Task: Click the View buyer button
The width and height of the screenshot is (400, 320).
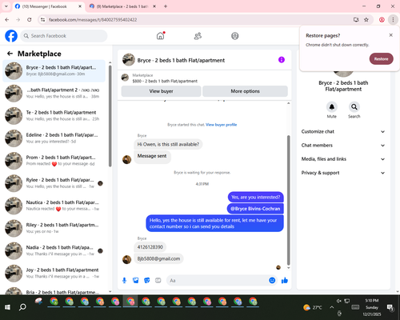Action: coord(161,91)
